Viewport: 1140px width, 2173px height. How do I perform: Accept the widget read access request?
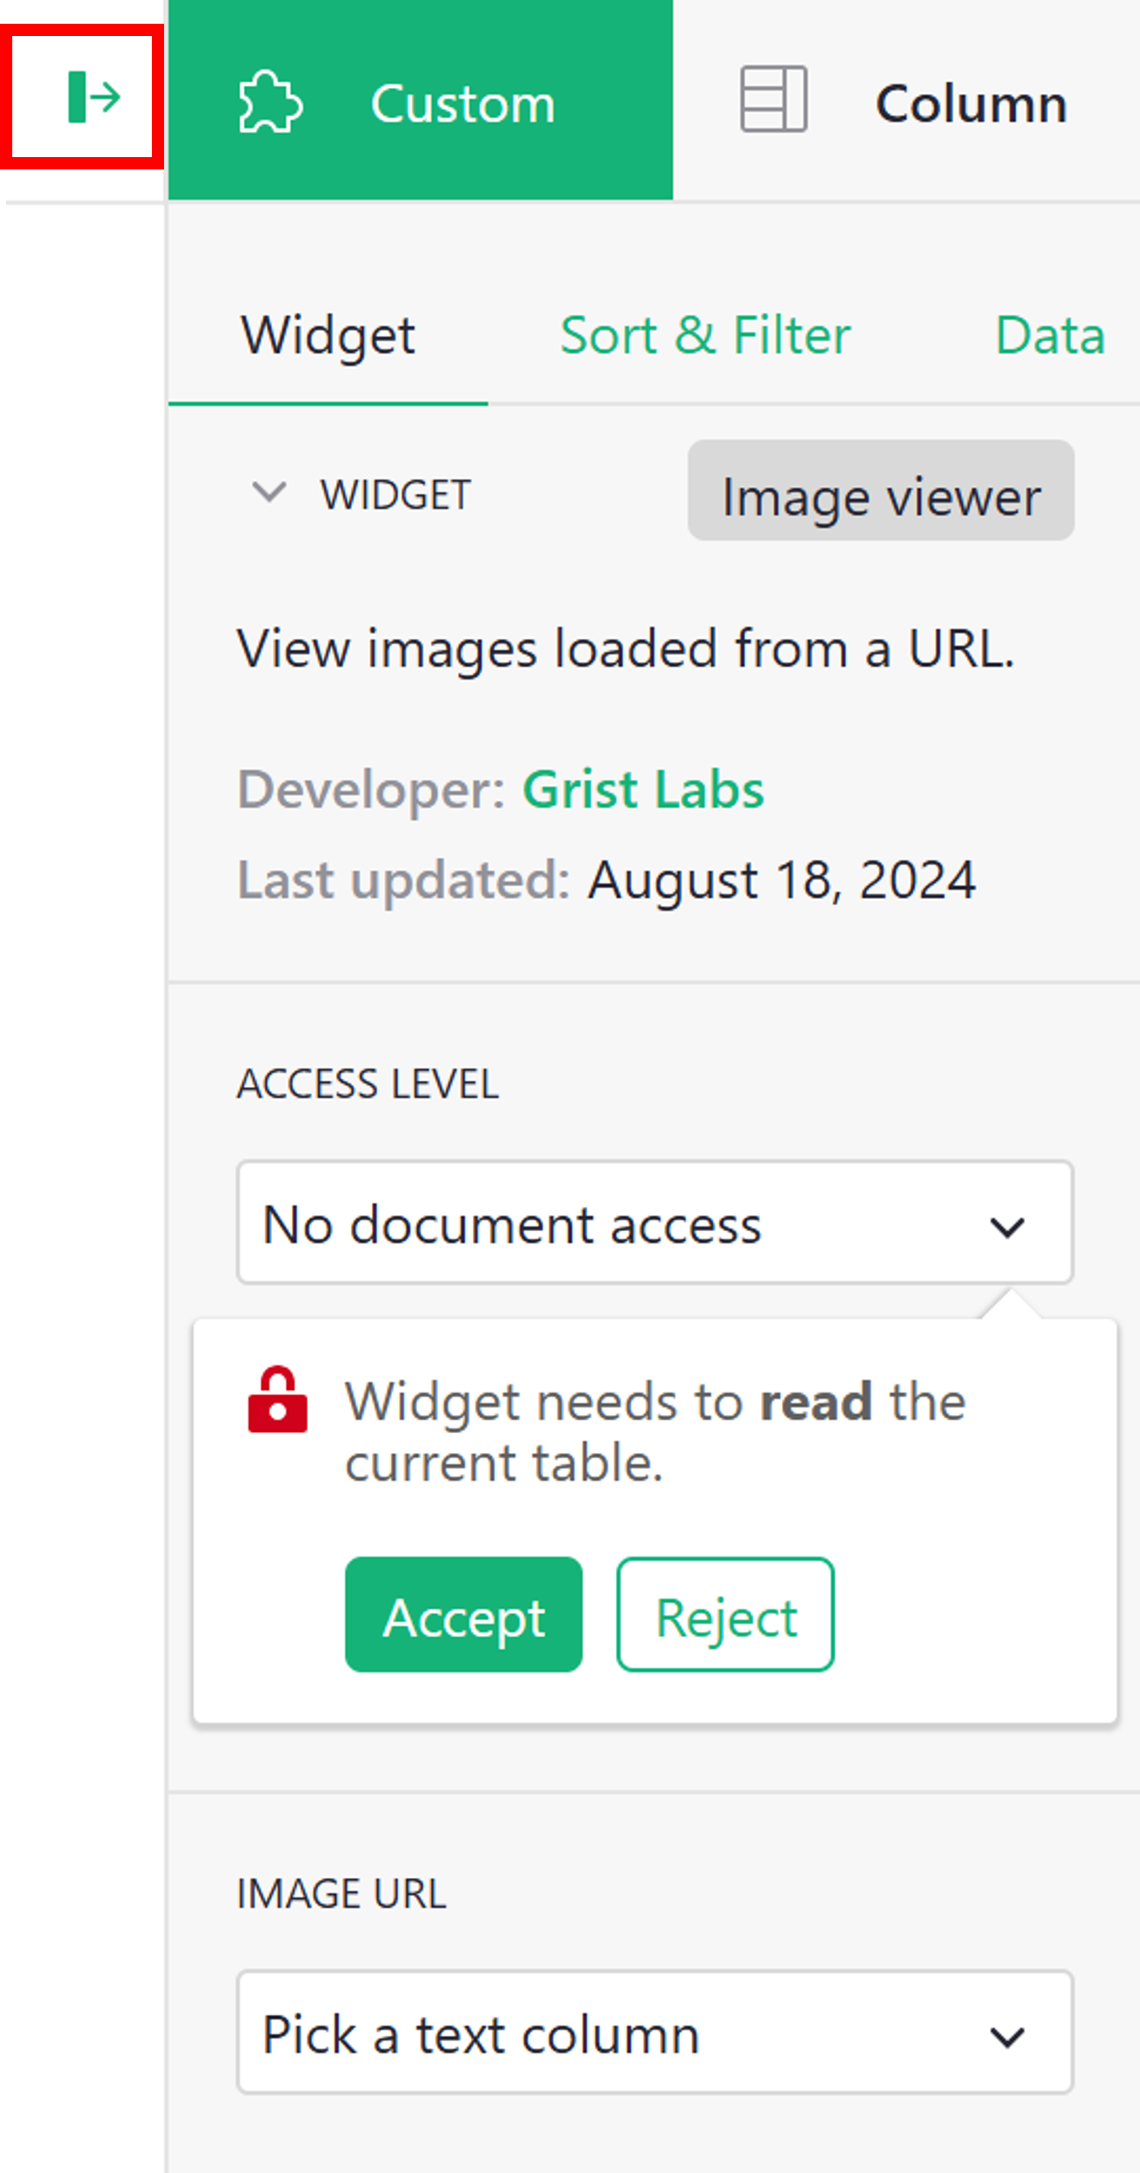pos(463,1614)
